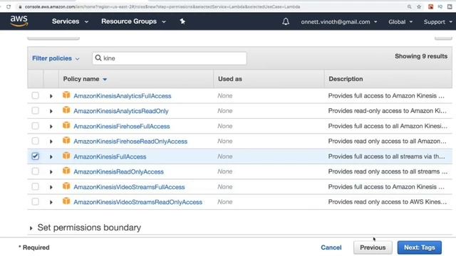Click policy icon beside AmazonKinesisReadOnlyAccess

coord(66,171)
